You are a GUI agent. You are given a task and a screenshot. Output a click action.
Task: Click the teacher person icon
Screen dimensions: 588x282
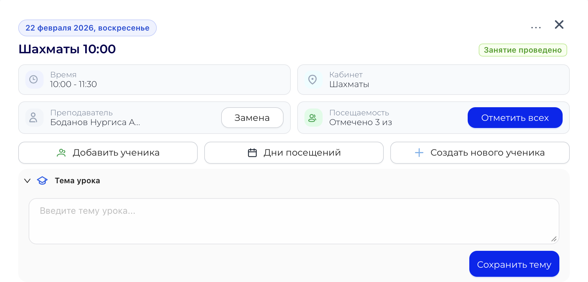click(33, 118)
